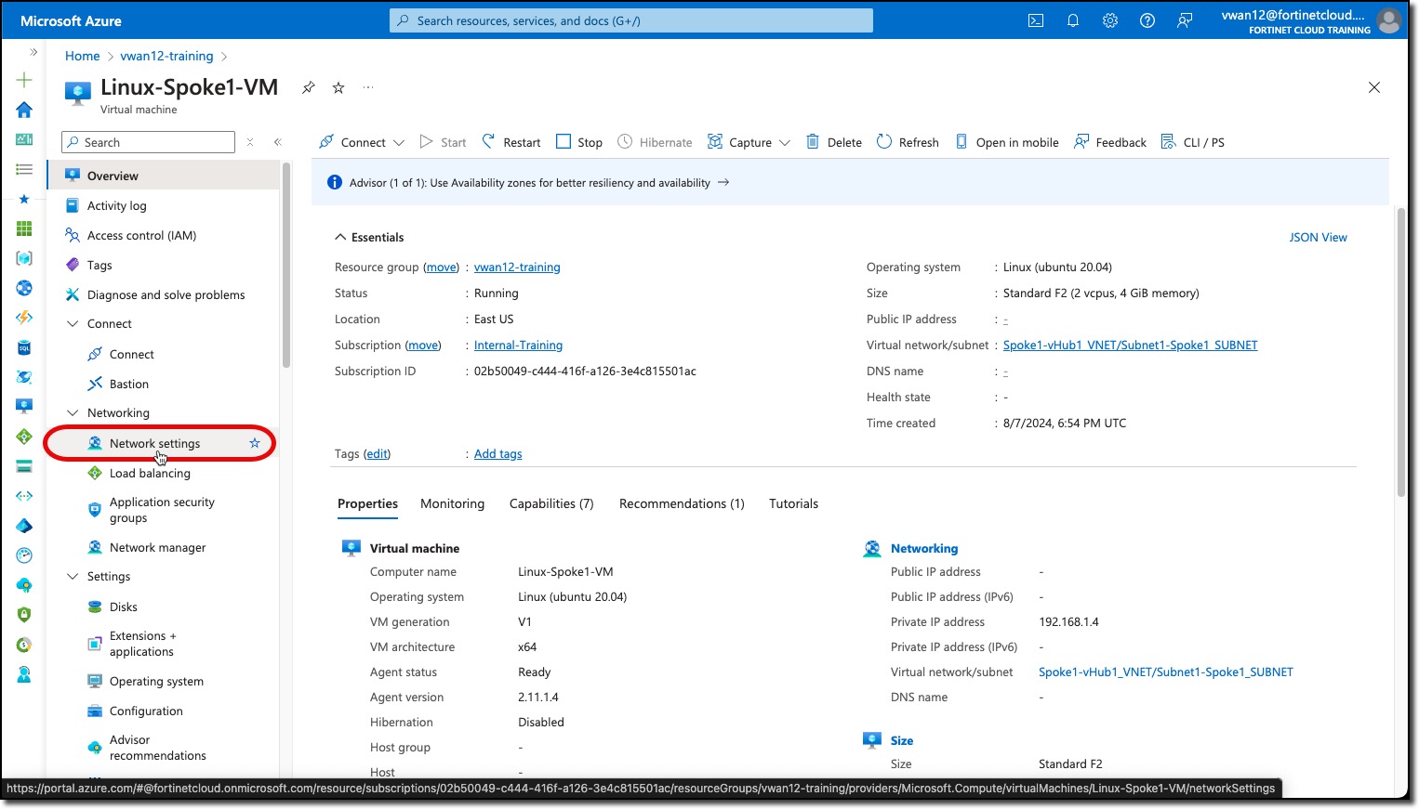Click Home in the breadcrumb
1419x809 pixels.
[82, 56]
